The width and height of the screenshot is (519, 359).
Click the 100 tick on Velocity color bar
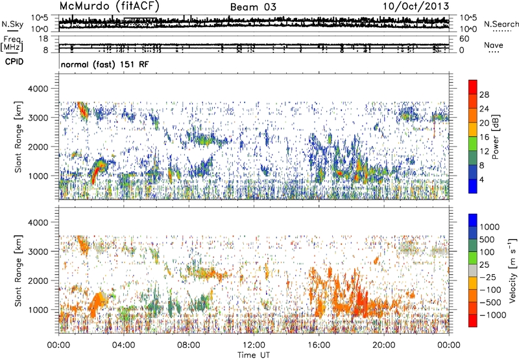coord(487,252)
